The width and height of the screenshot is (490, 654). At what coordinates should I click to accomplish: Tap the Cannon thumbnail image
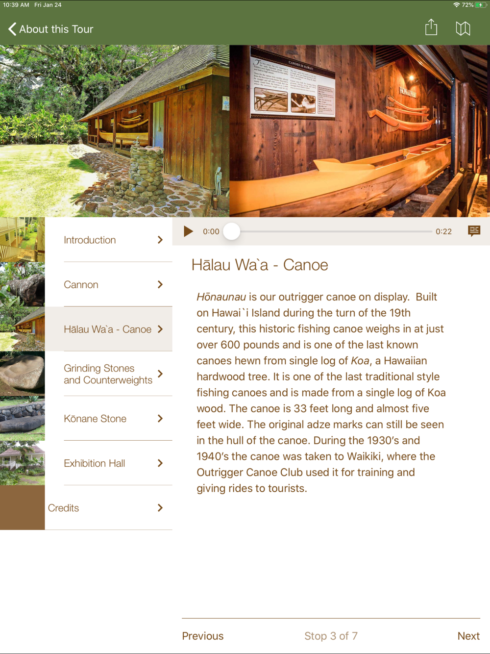click(x=22, y=284)
